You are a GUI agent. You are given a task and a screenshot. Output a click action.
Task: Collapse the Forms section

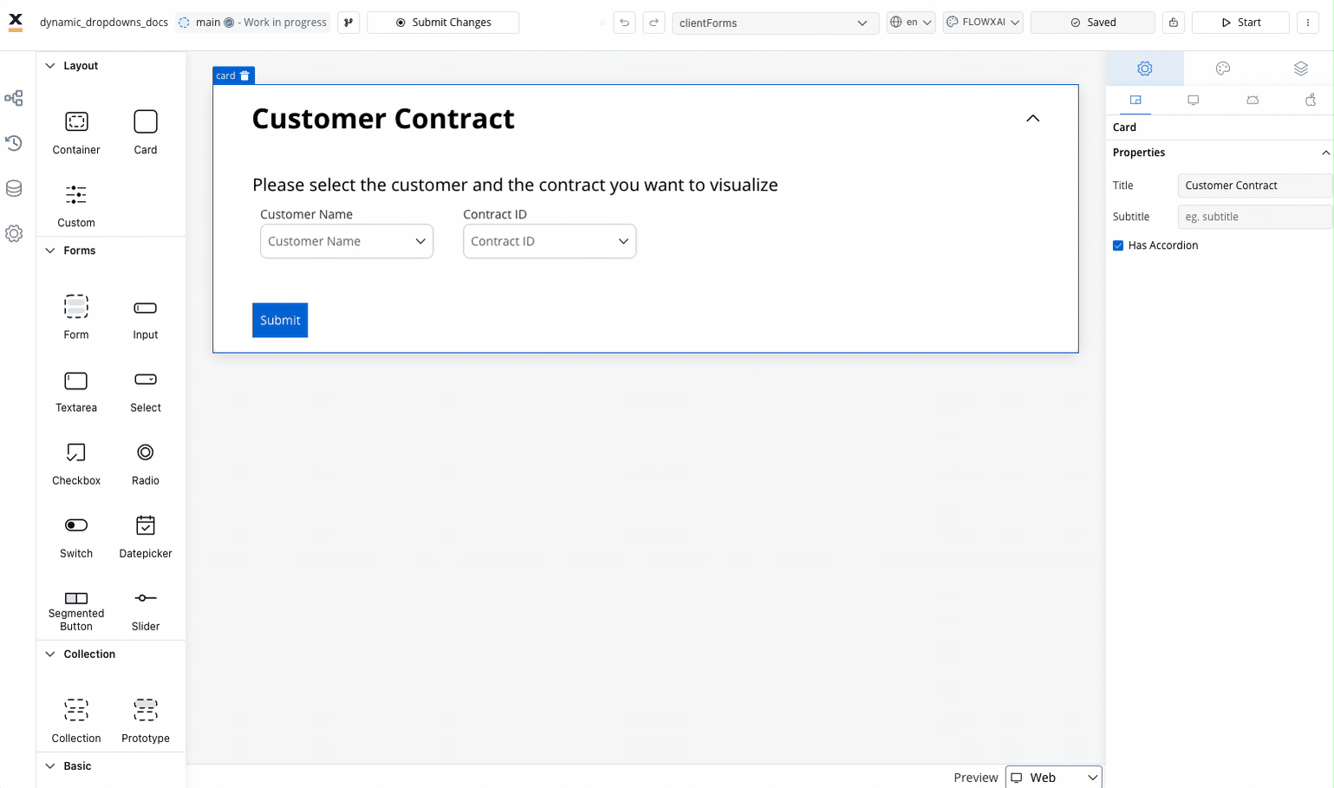50,251
